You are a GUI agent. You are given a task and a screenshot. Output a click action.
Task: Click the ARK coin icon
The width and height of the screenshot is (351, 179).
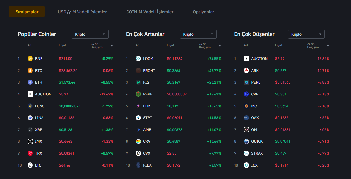246,71
